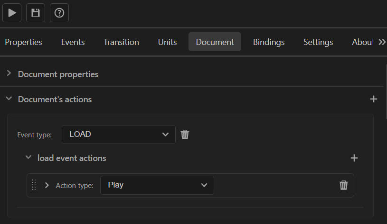Click the Save floppy disk icon
This screenshot has height=224, width=387.
(36, 13)
